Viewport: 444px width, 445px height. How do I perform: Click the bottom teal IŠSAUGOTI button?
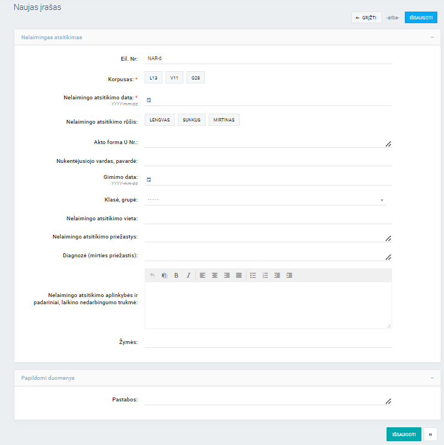coord(404,435)
